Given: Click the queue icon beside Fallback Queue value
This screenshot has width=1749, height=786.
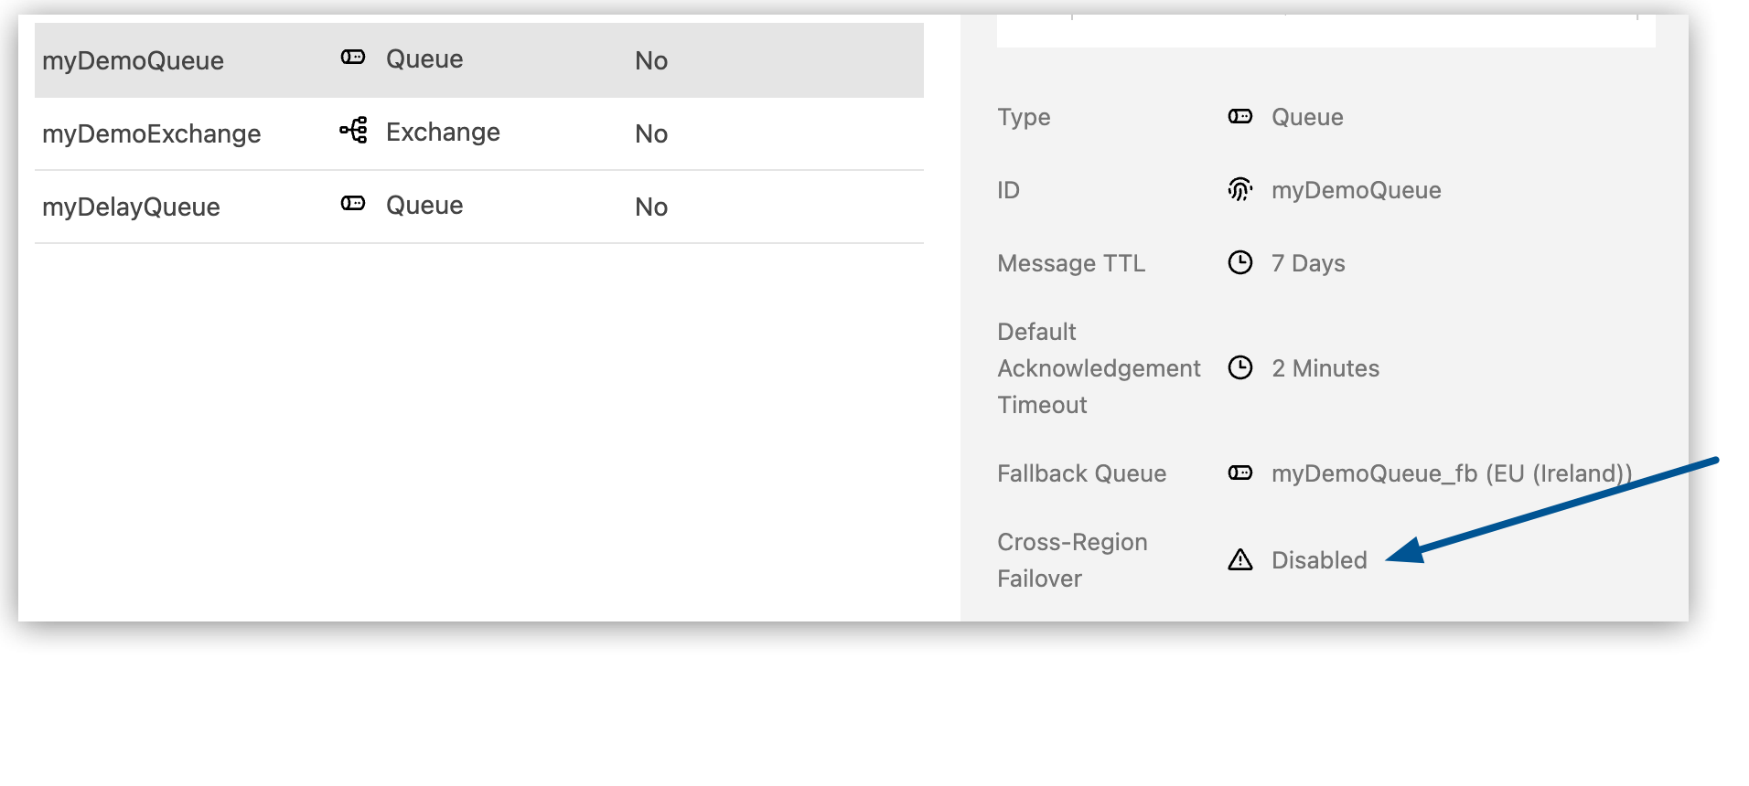Looking at the screenshot, I should [1239, 473].
